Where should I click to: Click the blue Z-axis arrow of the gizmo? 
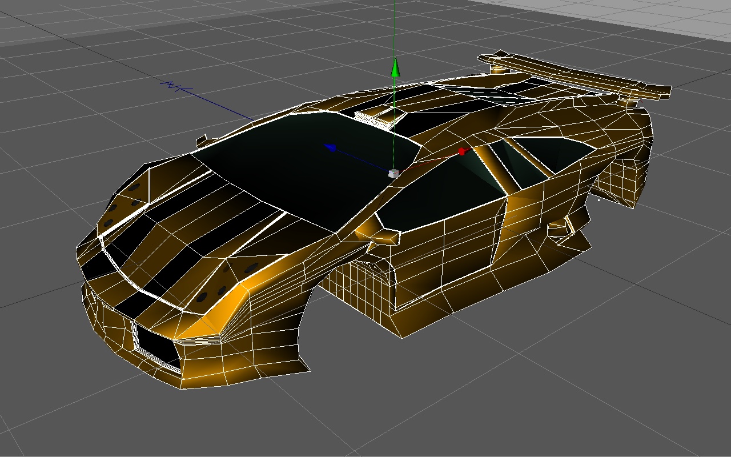tap(330, 147)
